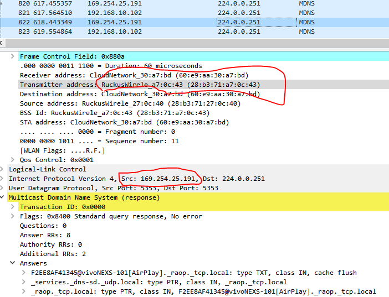
Task: Expand the Logical-Link Control section
Action: point(4,169)
